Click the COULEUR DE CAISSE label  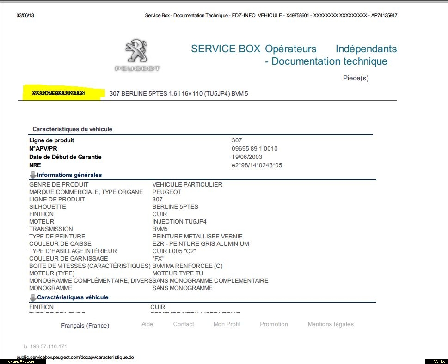[x=60, y=244]
